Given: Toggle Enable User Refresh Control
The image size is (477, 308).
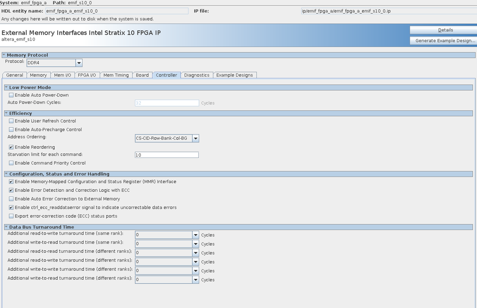Looking at the screenshot, I should click(11, 121).
